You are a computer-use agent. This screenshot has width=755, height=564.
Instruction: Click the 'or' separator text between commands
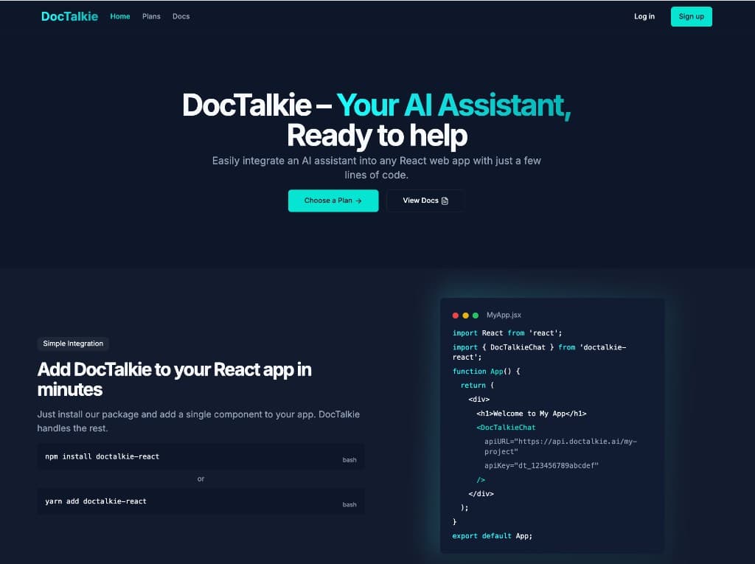click(x=201, y=478)
